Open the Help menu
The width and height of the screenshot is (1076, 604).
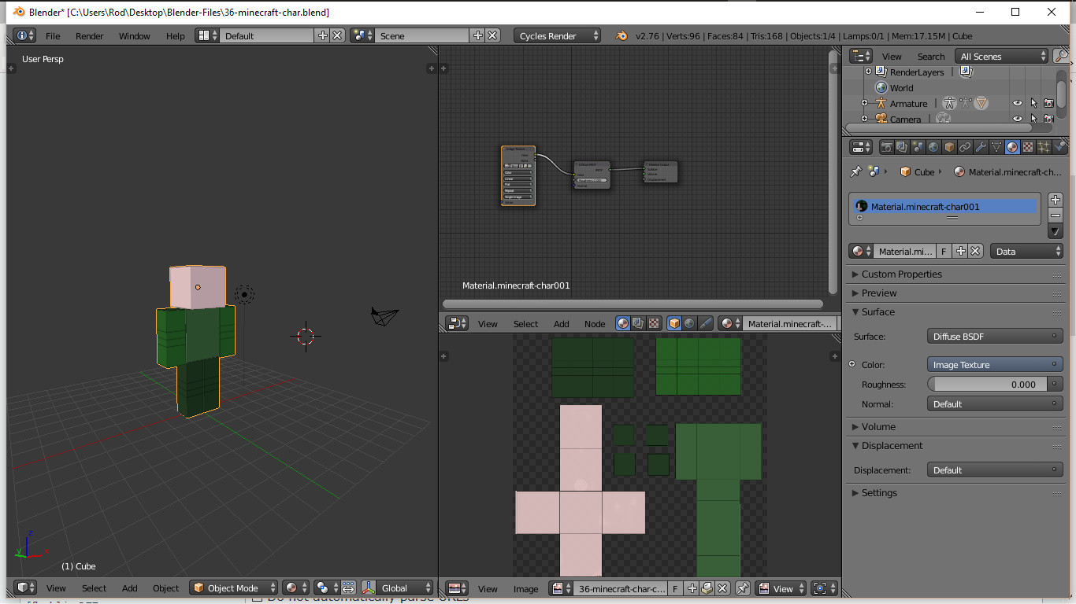pyautogui.click(x=176, y=35)
